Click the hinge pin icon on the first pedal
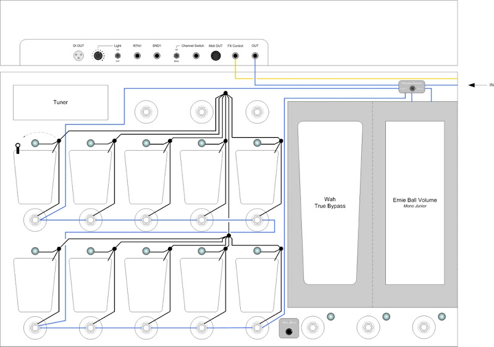 point(18,148)
